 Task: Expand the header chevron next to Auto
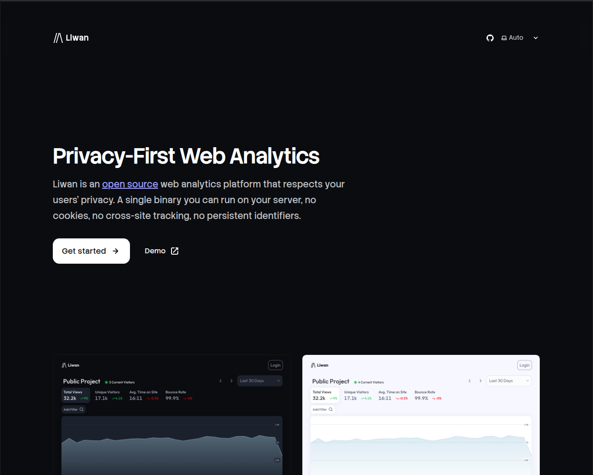[x=536, y=38]
